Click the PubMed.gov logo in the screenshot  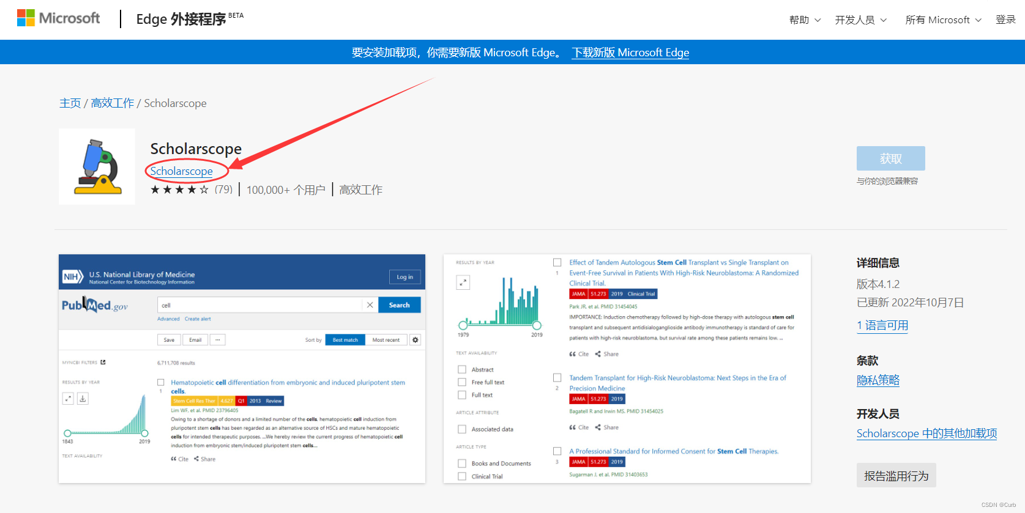95,305
